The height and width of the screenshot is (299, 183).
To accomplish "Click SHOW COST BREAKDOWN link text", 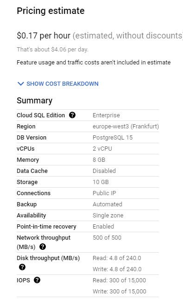I will click(63, 84).
